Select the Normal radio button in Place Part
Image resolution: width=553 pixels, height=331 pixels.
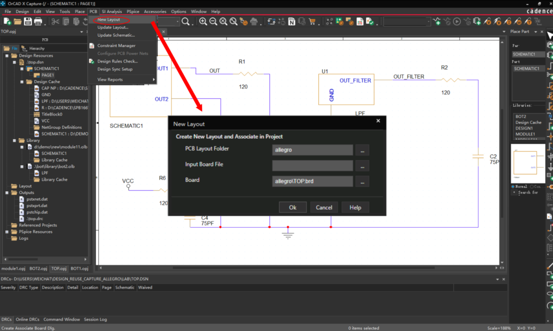click(514, 187)
